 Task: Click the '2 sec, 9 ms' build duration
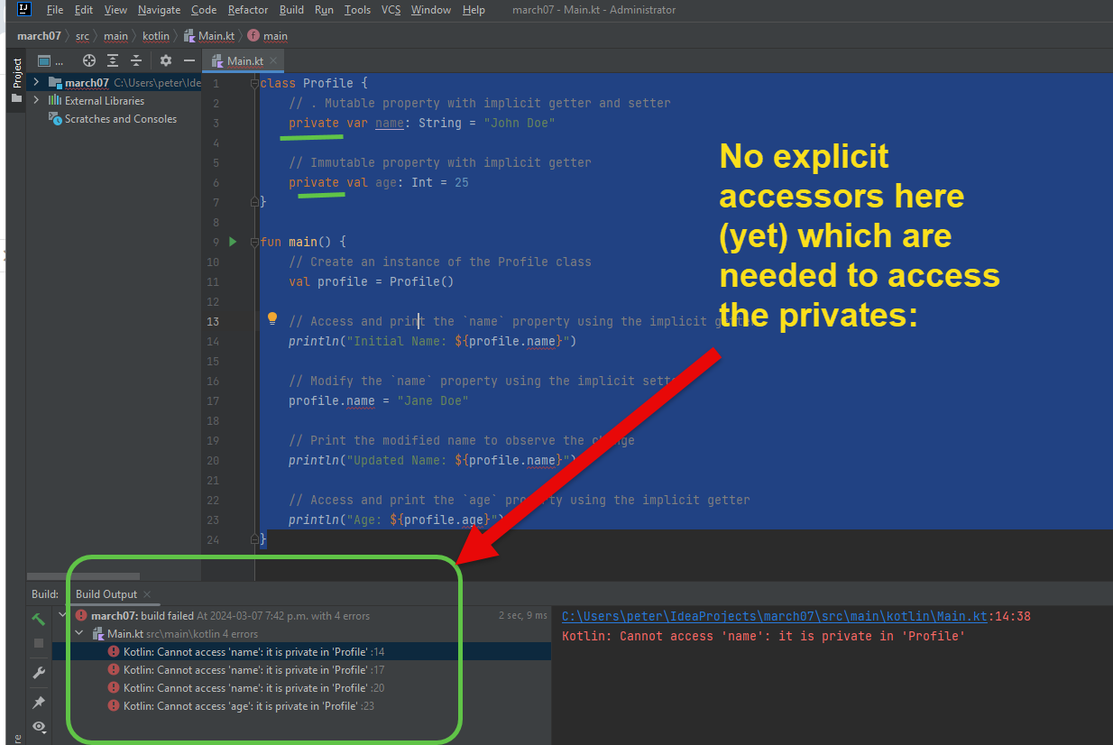[x=523, y=615]
